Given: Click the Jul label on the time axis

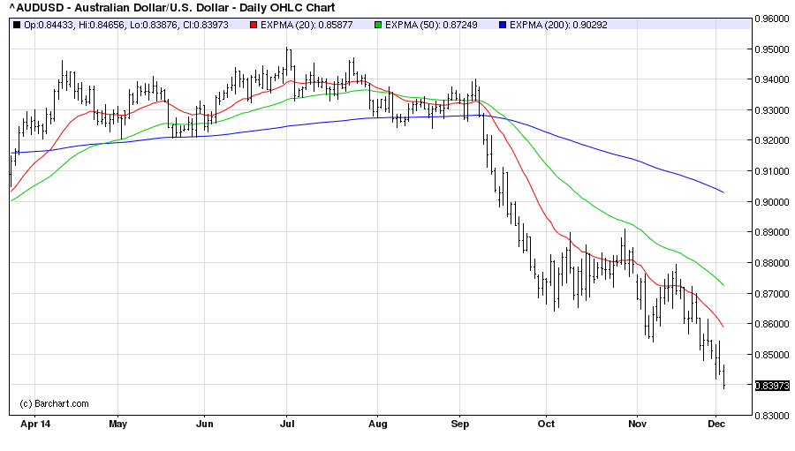Looking at the screenshot, I should [288, 423].
